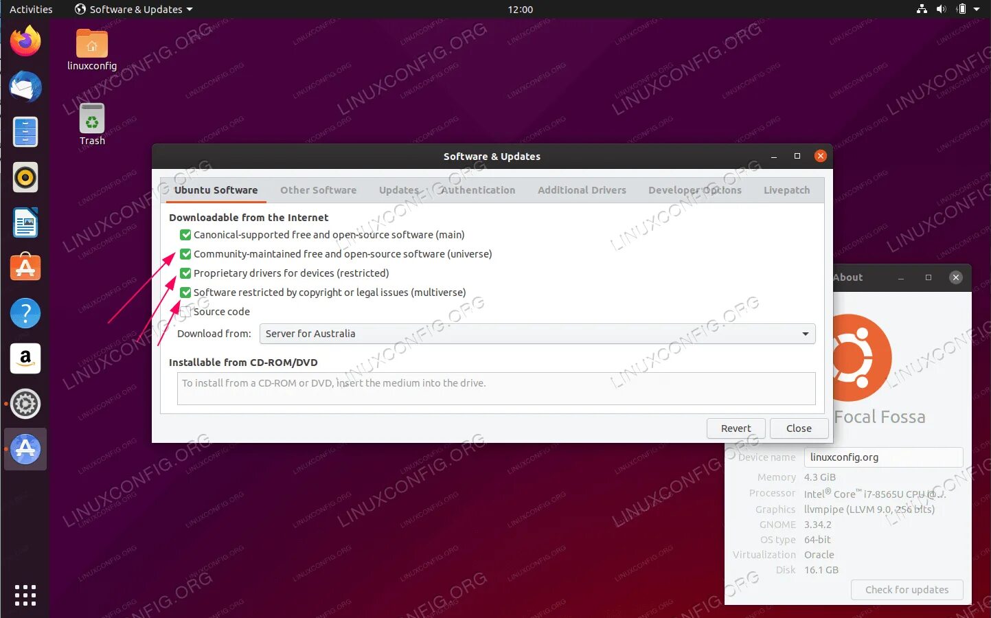Select Software & Updates dock icon
This screenshot has height=618, width=991.
point(25,449)
